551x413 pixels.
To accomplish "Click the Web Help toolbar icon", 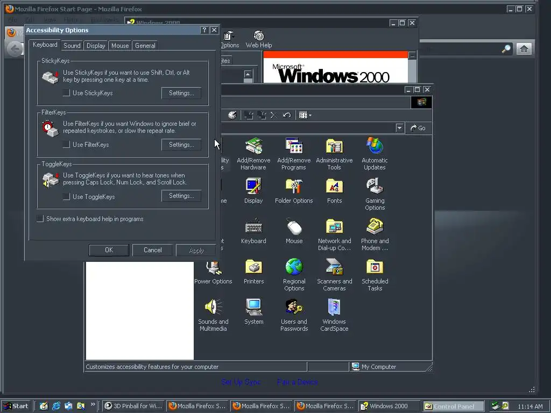I will (259, 39).
